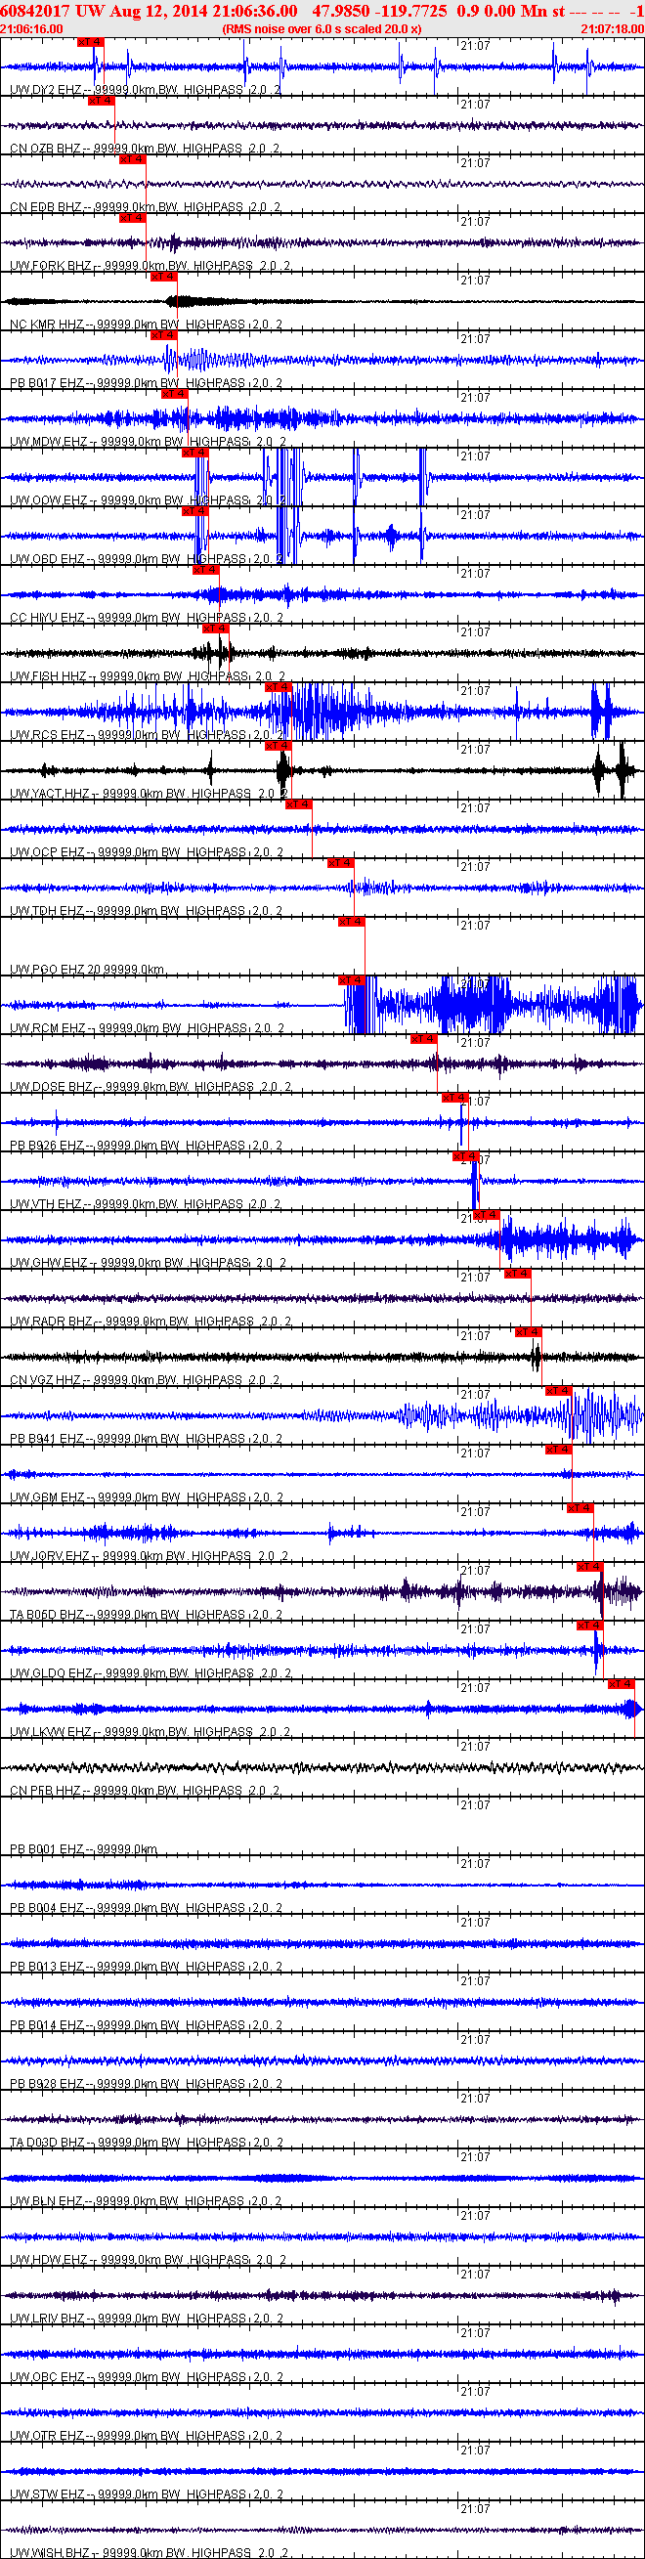Select the end time 21:07:18.00 label
This screenshot has height=2559, width=645.
(x=612, y=28)
